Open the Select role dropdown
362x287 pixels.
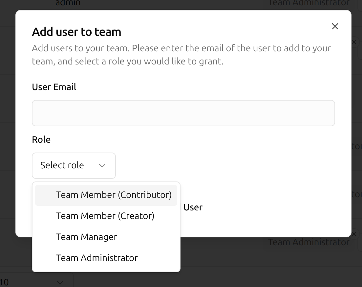tap(74, 165)
